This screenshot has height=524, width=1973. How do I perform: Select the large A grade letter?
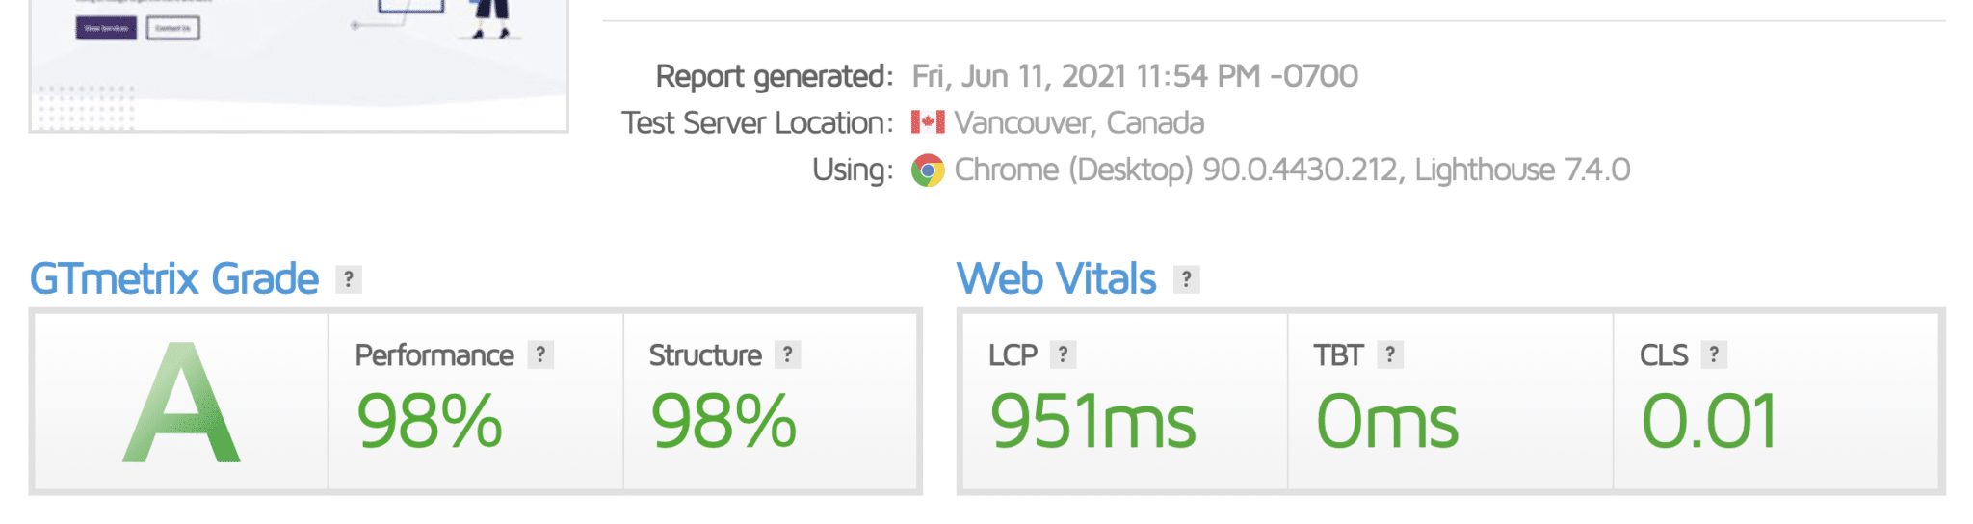181,403
